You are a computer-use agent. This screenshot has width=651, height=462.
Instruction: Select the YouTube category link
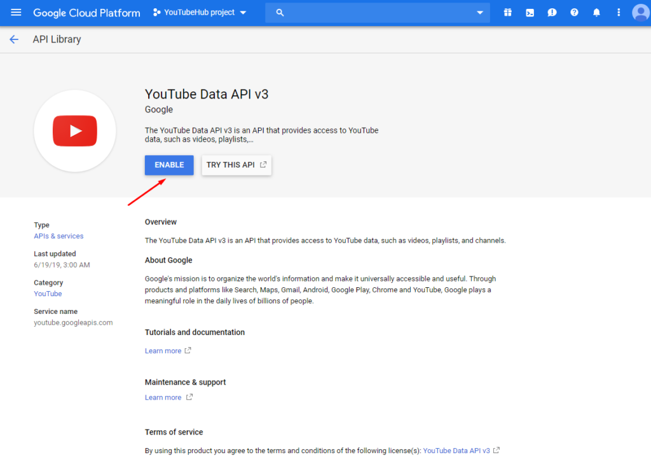[48, 294]
